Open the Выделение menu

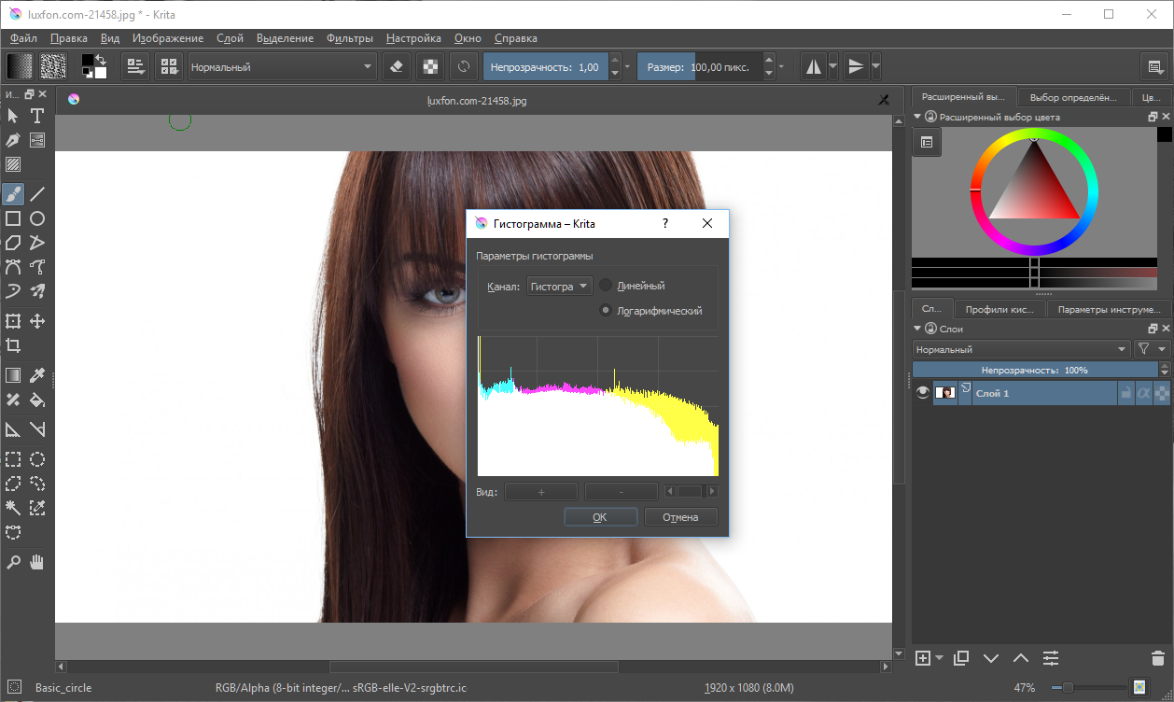(285, 38)
